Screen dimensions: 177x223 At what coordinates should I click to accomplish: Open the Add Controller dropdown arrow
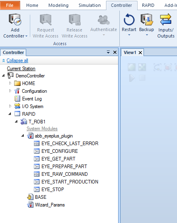[27, 36]
